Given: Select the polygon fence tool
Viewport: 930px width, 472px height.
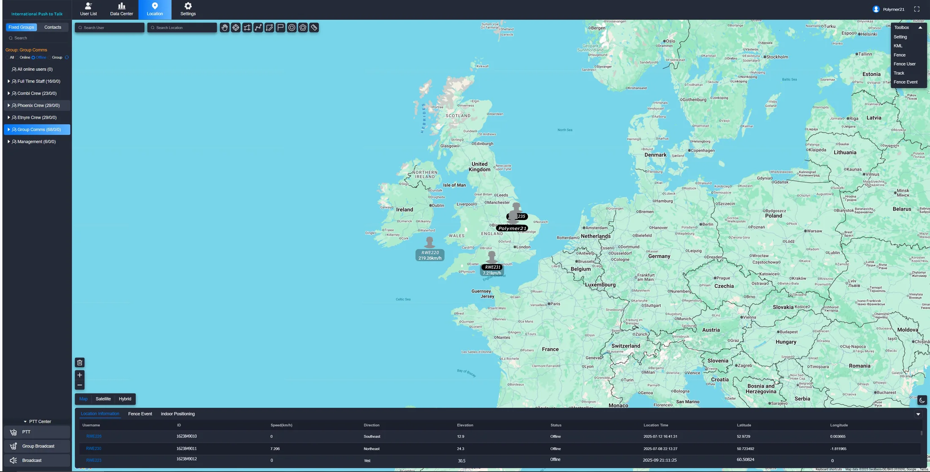Looking at the screenshot, I should [303, 27].
